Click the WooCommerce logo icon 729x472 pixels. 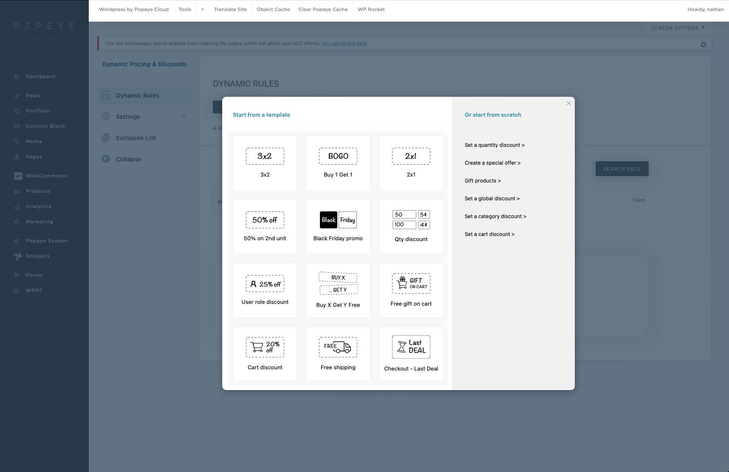(x=18, y=176)
